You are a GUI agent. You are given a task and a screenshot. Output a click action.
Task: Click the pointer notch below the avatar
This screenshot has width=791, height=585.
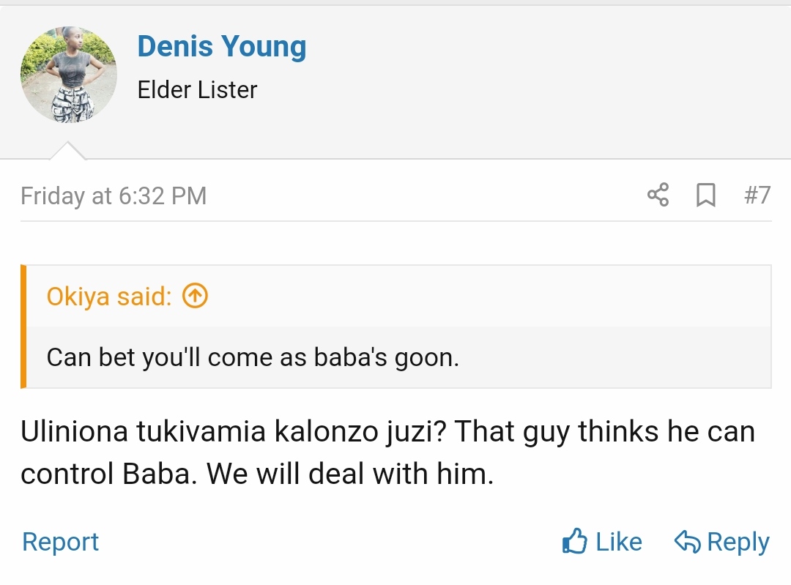(67, 151)
